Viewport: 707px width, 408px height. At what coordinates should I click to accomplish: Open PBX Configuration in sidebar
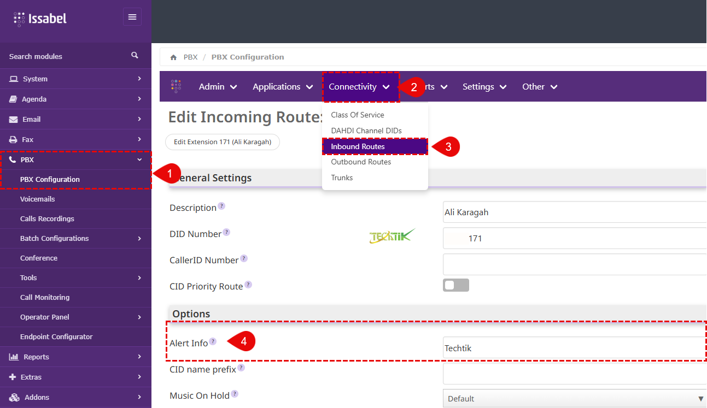[50, 179]
